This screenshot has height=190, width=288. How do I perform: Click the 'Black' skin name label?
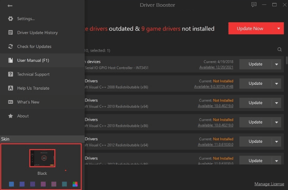pos(42,173)
